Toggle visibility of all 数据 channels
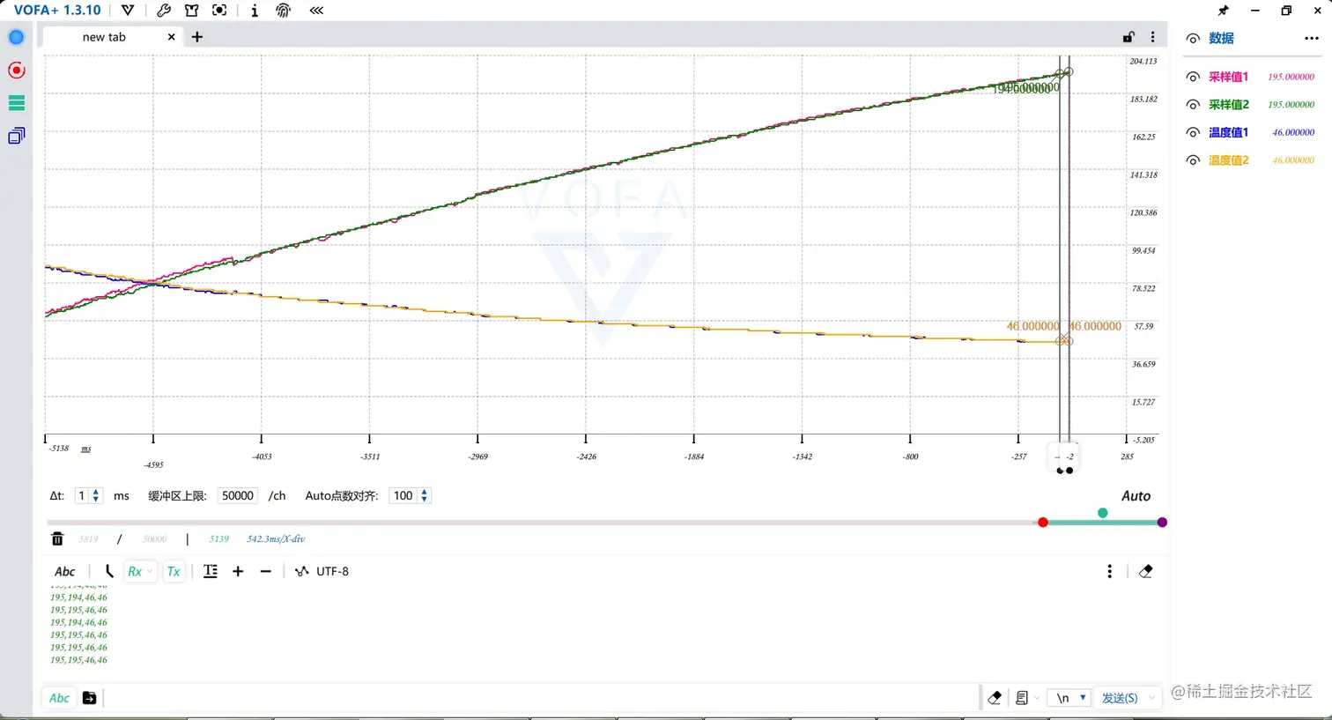The image size is (1332, 720). 1193,39
